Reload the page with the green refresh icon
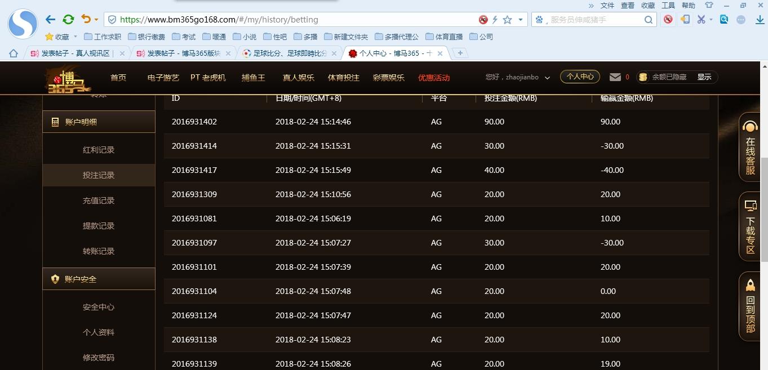This screenshot has height=370, width=768. (x=68, y=20)
